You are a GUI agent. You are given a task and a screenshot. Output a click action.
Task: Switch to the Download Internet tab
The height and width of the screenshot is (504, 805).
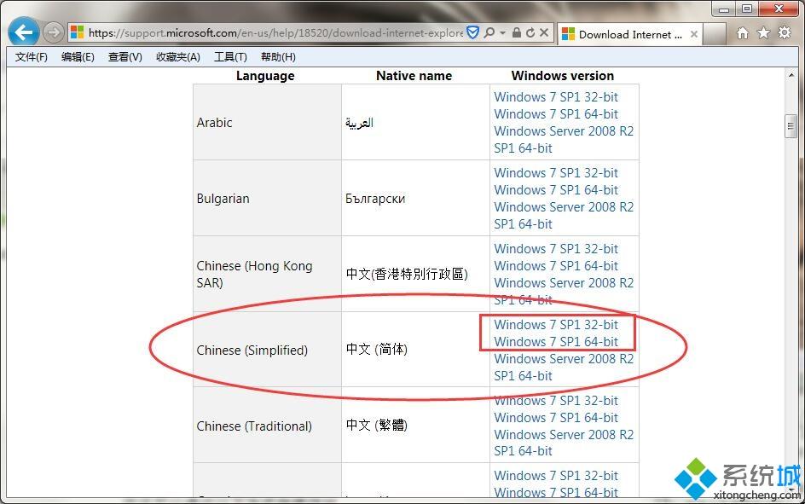click(x=627, y=34)
